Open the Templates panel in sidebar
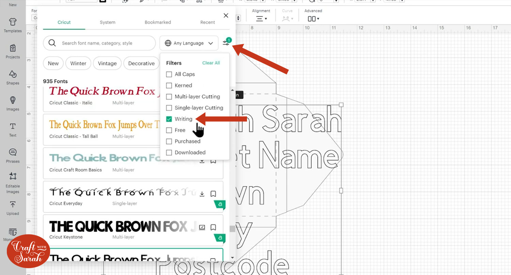Screen dimensions: 511x275 pyautogui.click(x=13, y=25)
